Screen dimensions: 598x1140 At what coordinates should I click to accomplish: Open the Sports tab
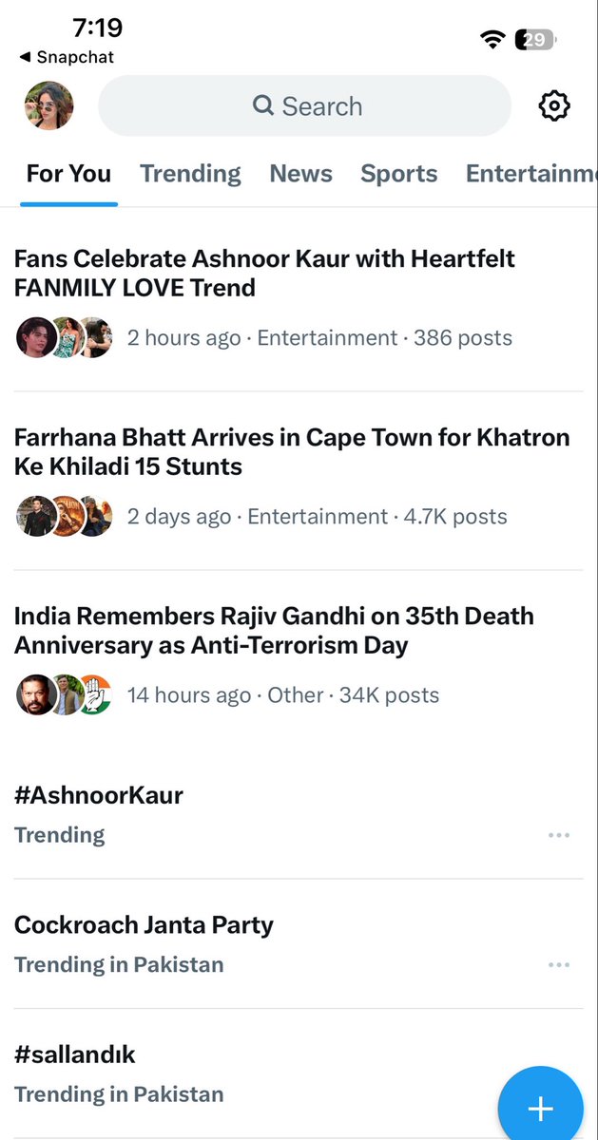point(398,174)
